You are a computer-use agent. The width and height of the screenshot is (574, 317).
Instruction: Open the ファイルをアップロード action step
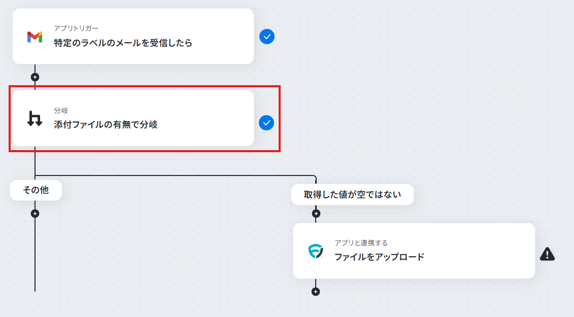(x=414, y=251)
